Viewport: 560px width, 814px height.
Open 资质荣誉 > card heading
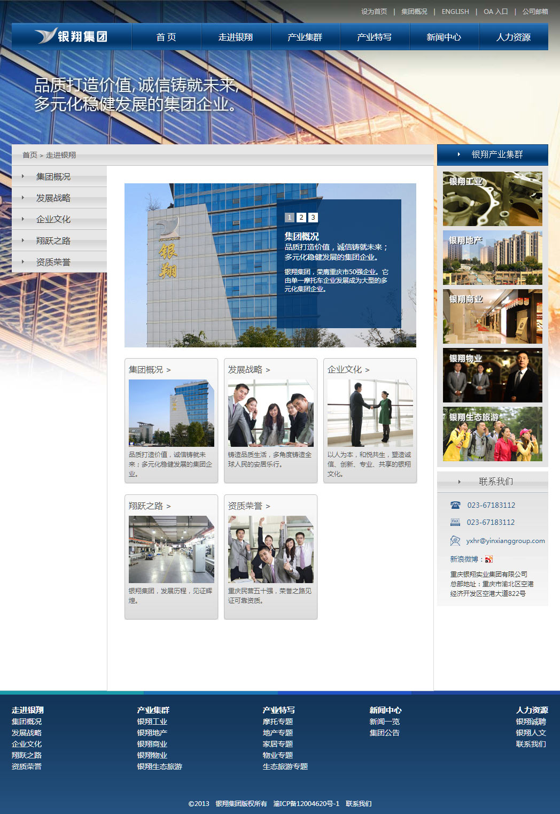coord(249,506)
